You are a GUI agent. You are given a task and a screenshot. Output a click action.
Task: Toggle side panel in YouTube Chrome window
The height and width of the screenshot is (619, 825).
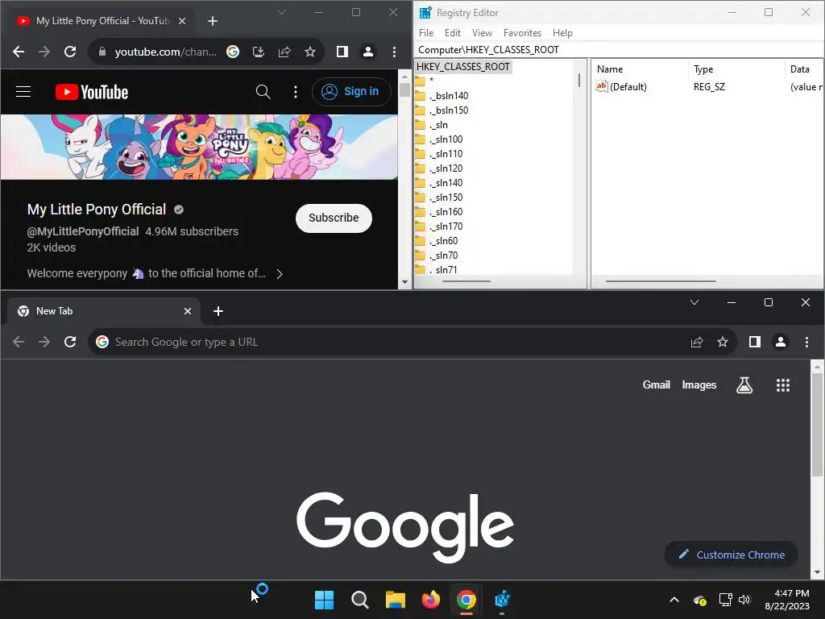342,52
